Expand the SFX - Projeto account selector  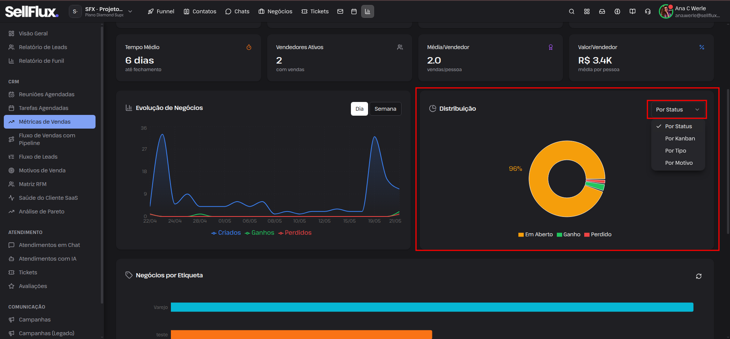coord(101,11)
